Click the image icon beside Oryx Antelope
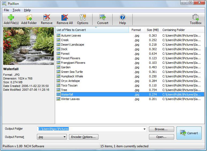Screen dimensions: 207x151 tap(58, 81)
